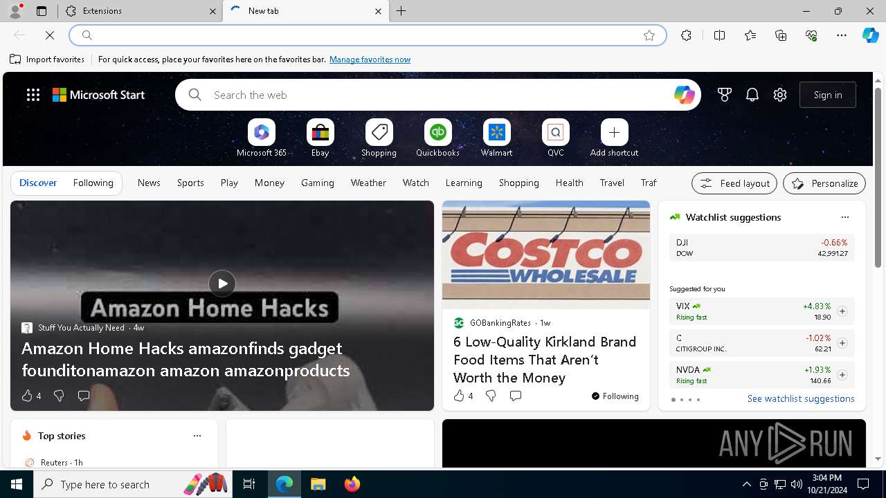
Task: Open the Quickbooks shortcut
Action: [438, 138]
